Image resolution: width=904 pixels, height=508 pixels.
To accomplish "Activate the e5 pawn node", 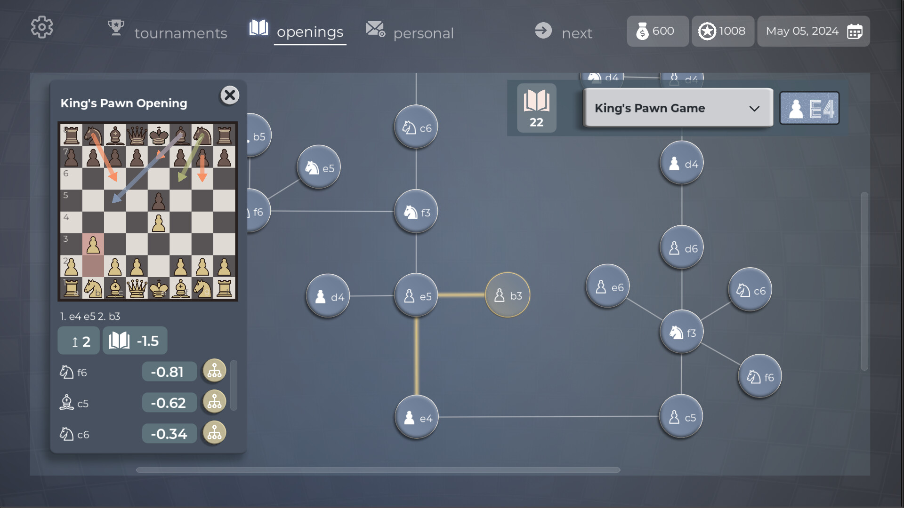I will tap(417, 295).
